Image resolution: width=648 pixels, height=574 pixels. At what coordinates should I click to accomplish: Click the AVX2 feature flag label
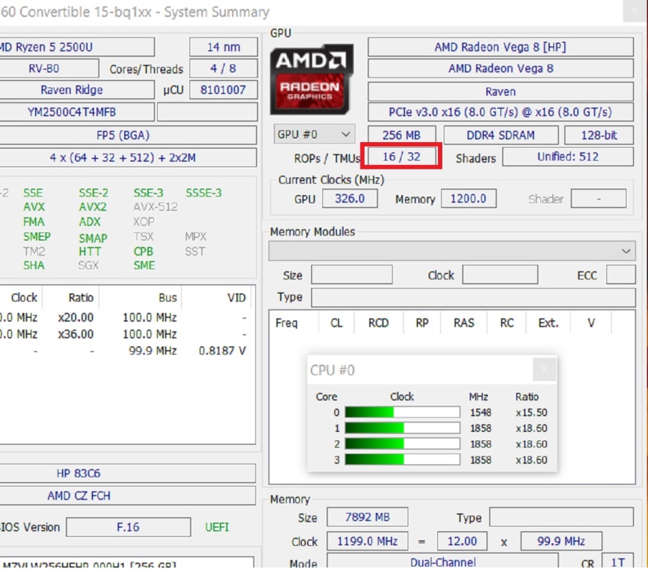point(94,207)
